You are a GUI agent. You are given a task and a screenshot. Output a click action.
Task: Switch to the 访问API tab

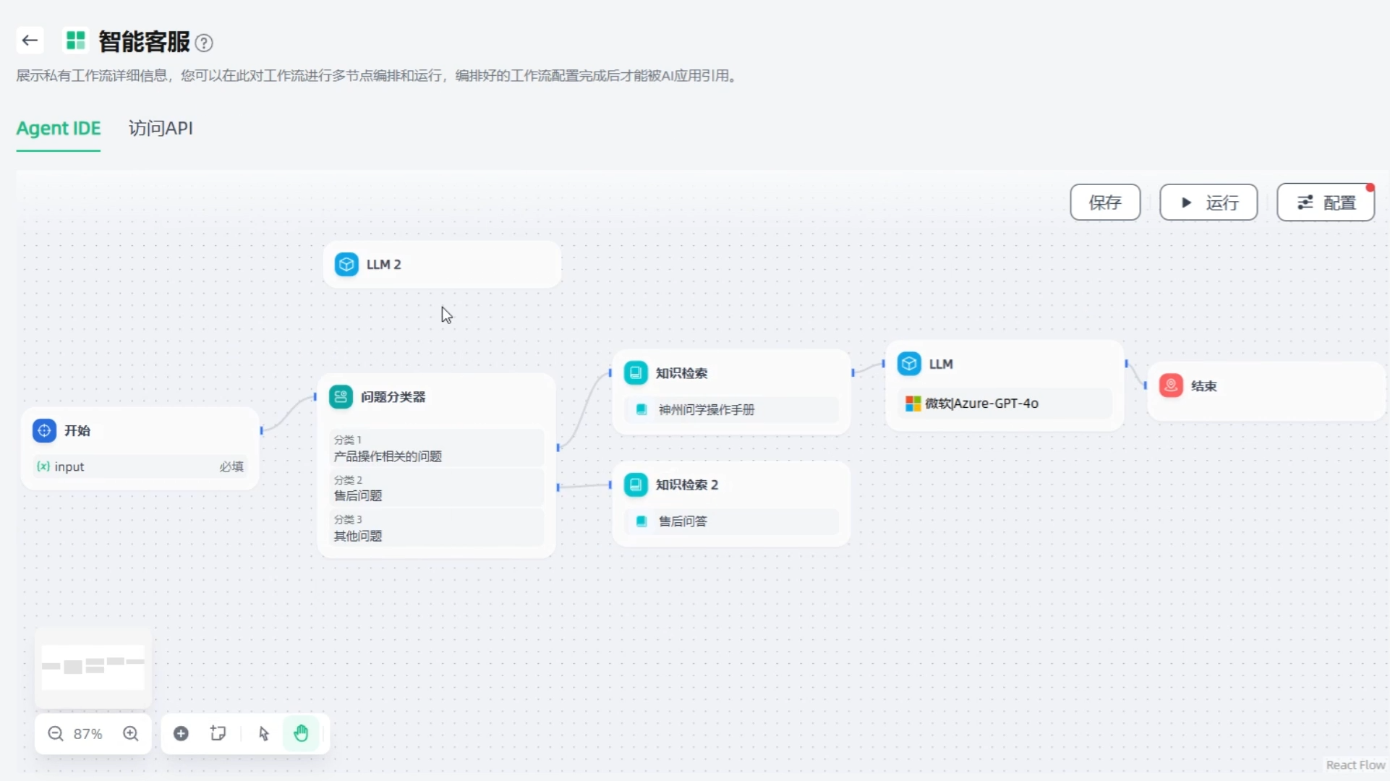[161, 128]
